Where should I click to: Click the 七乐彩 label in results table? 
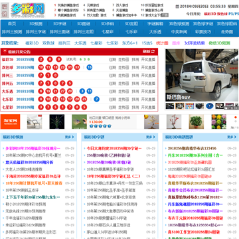[7, 100]
